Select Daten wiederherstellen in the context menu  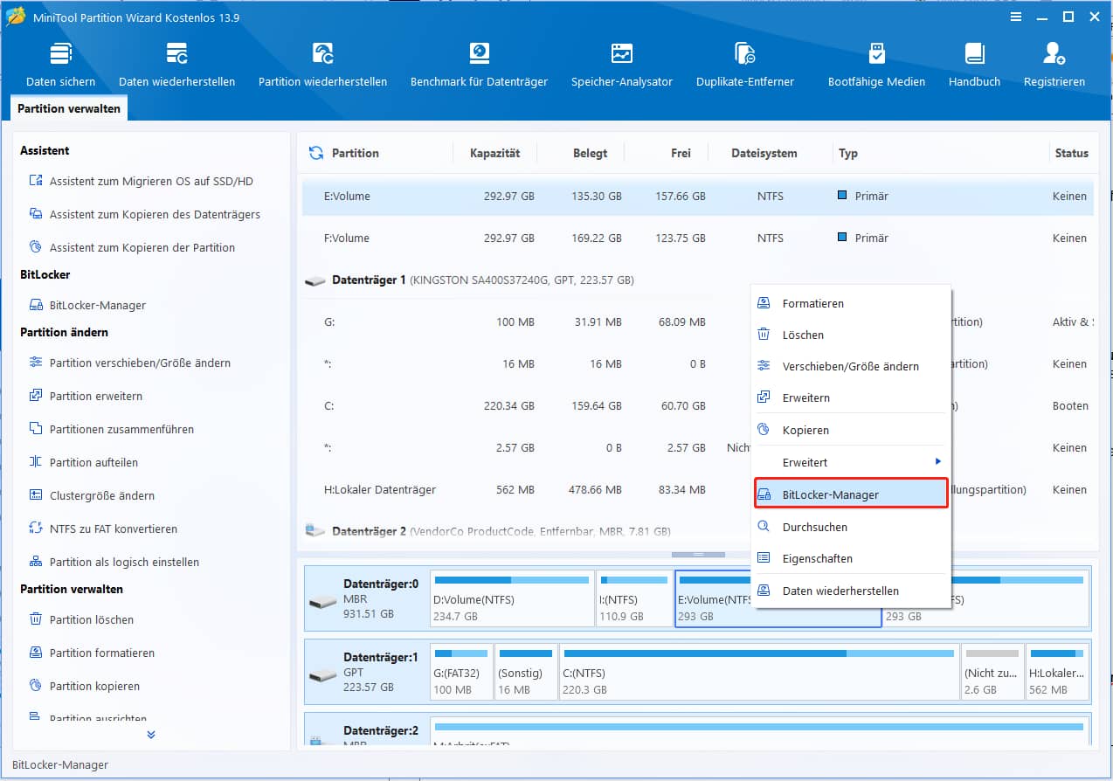click(x=851, y=591)
